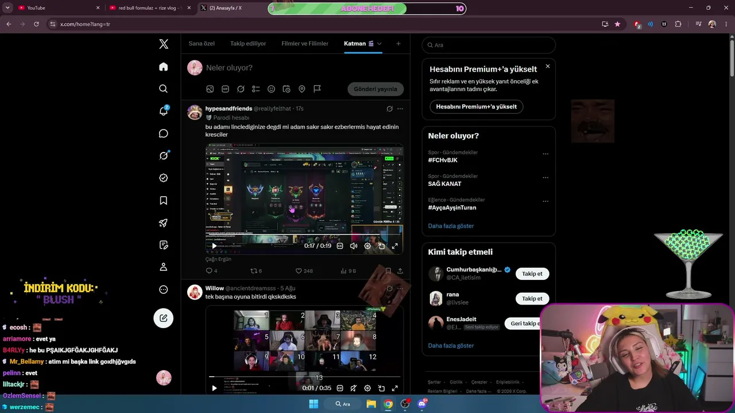Viewport: 735px width, 413px height.
Task: Switch to the Takip ediyor tab
Action: (248, 44)
